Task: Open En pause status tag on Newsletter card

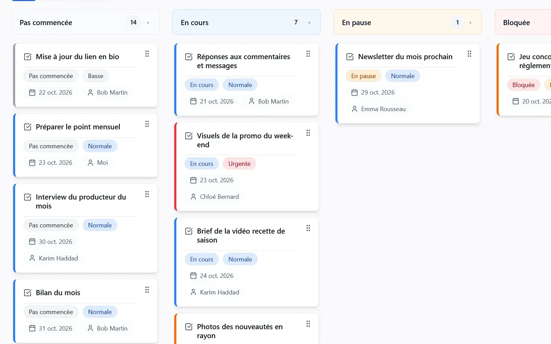Action: point(363,76)
